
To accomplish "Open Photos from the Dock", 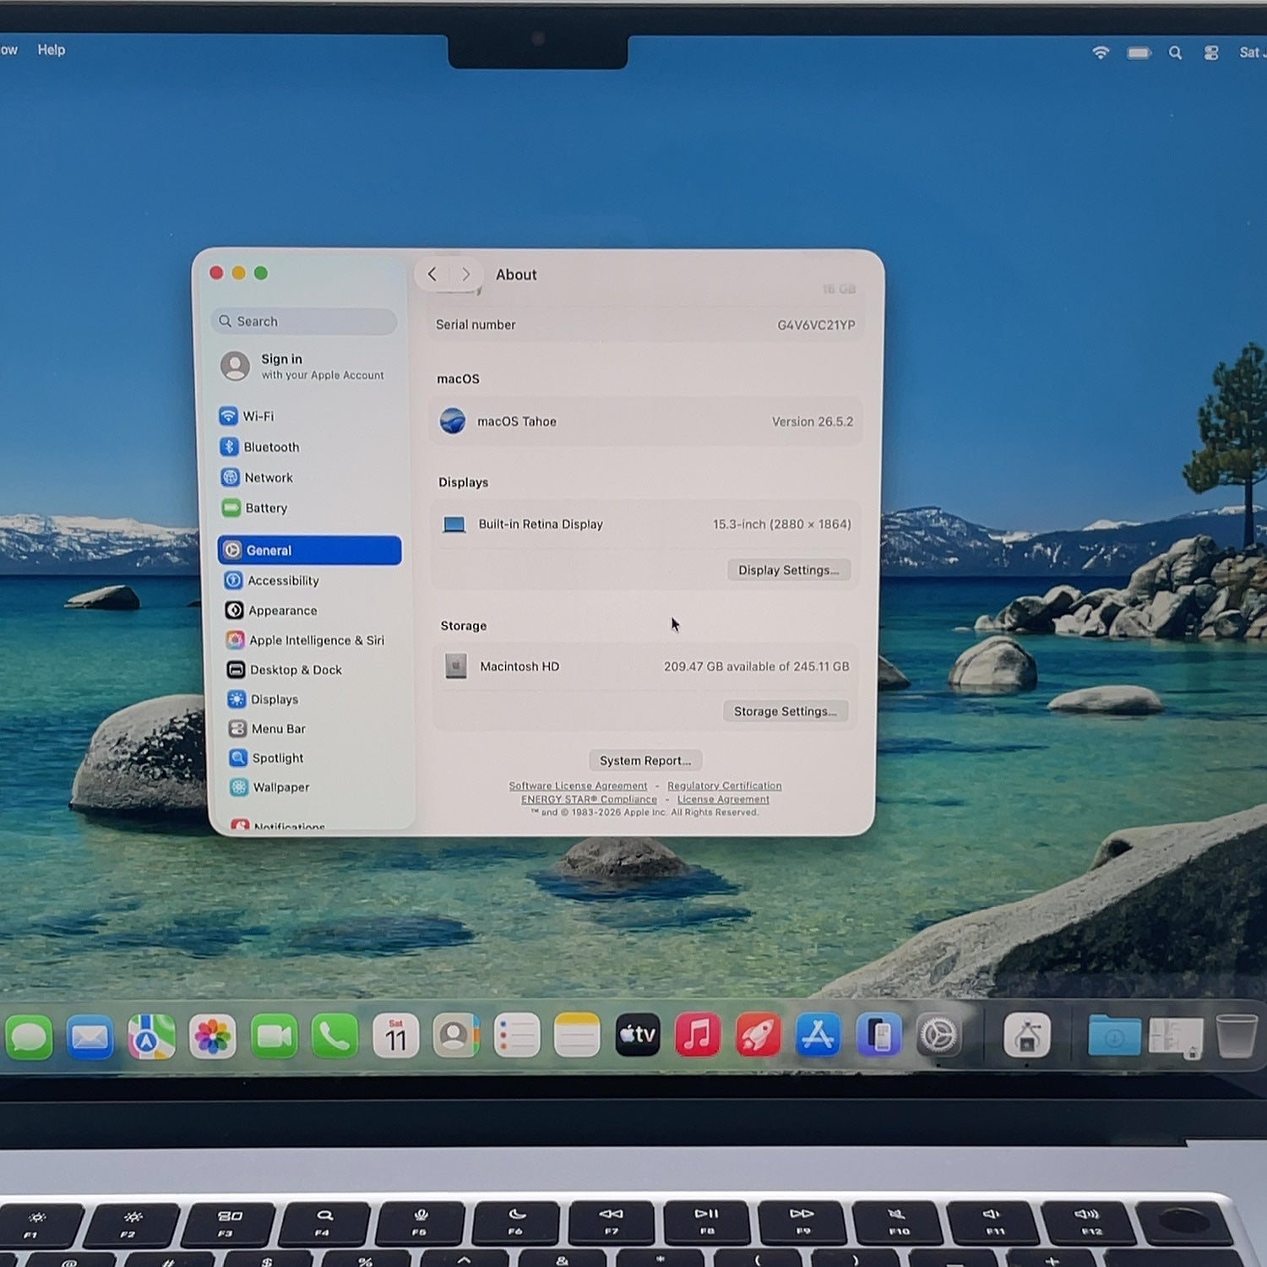I will (212, 1036).
